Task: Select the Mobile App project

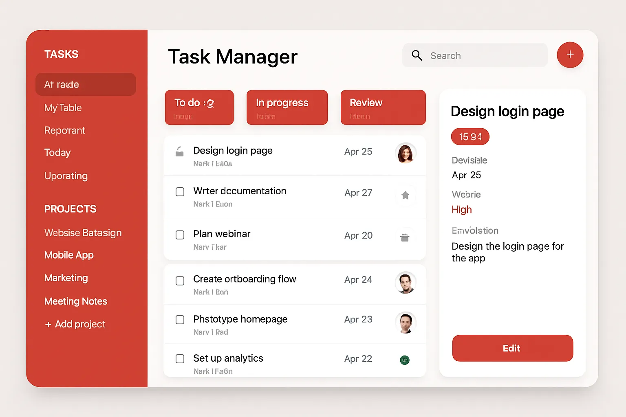Action: pyautogui.click(x=68, y=255)
